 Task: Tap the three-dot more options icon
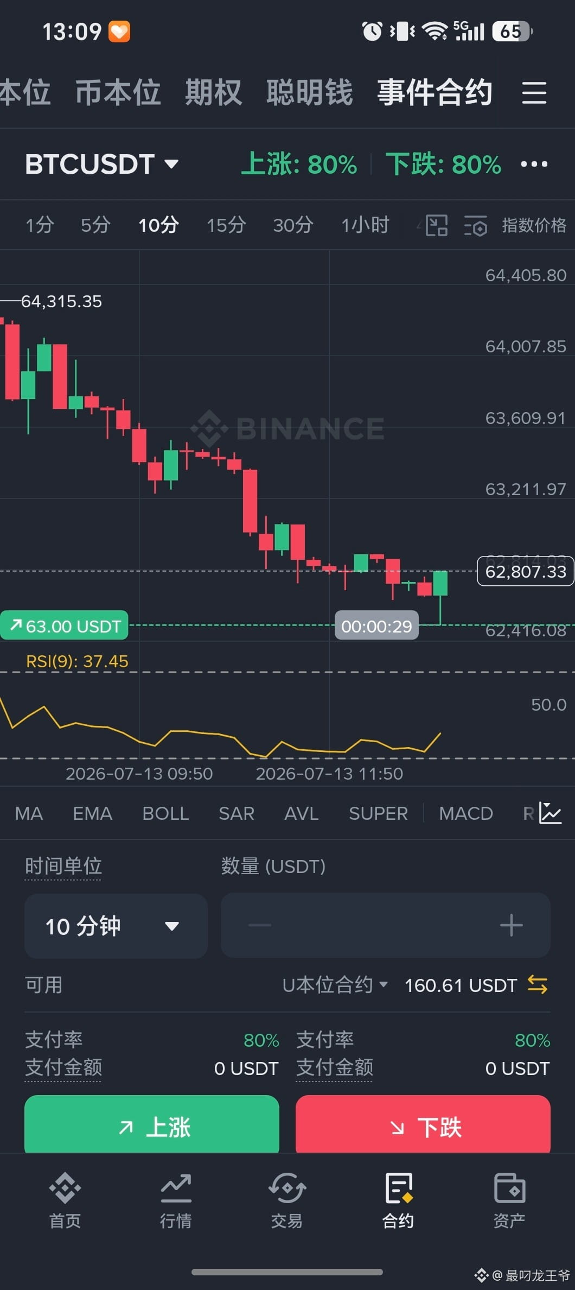click(x=534, y=164)
